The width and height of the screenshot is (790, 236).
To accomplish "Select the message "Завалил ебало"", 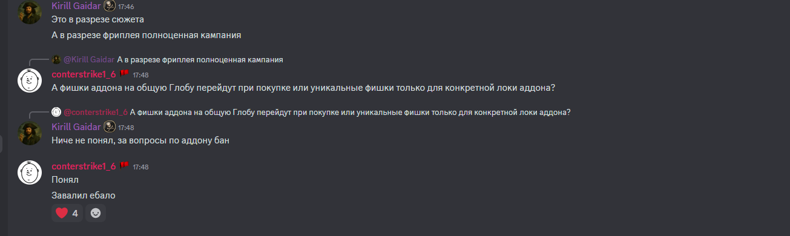I will pos(83,195).
